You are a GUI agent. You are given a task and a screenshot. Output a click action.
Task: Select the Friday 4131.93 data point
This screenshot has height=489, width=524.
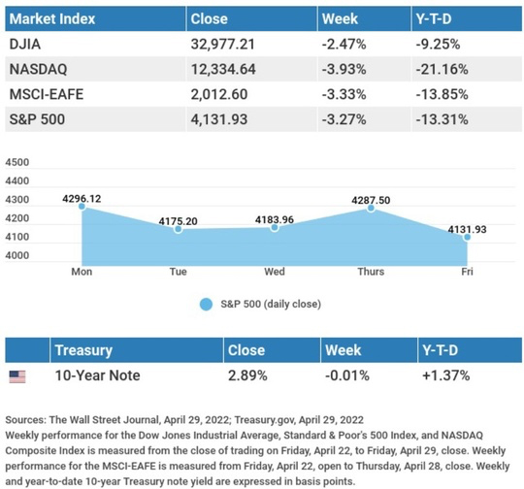coord(467,237)
